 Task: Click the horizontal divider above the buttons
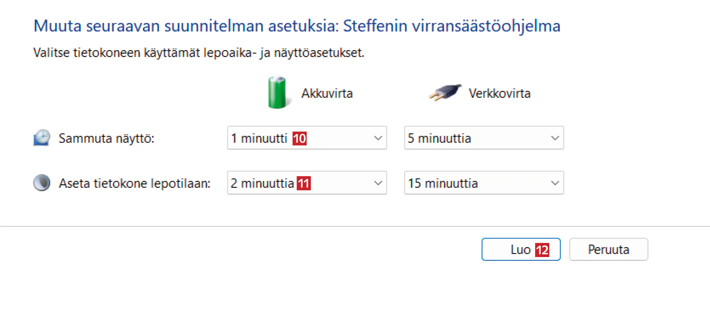click(355, 226)
